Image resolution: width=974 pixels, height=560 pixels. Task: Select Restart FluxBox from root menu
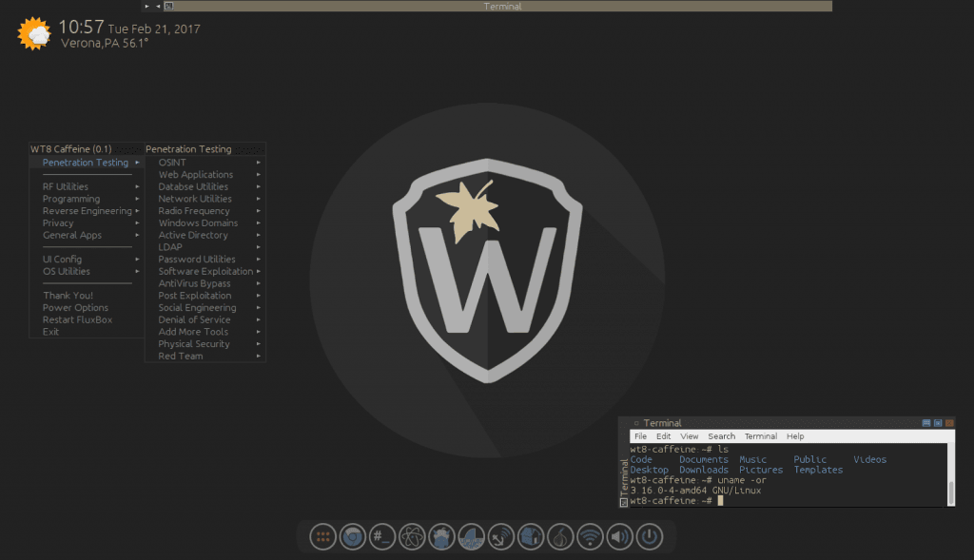pyautogui.click(x=77, y=320)
